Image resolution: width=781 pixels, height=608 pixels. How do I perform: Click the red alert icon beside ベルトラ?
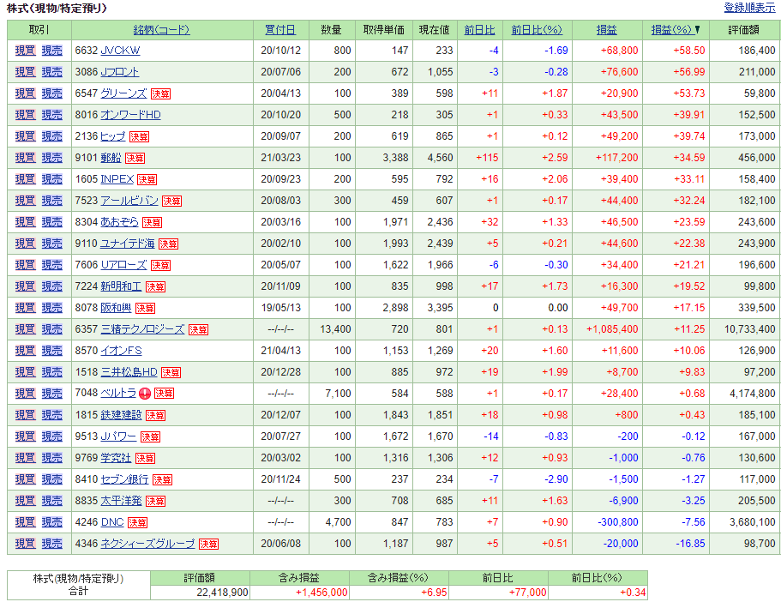[145, 394]
